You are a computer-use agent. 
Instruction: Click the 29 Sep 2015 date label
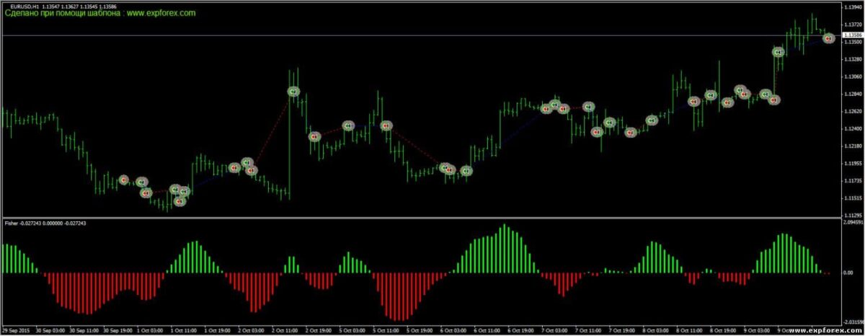[17, 330]
